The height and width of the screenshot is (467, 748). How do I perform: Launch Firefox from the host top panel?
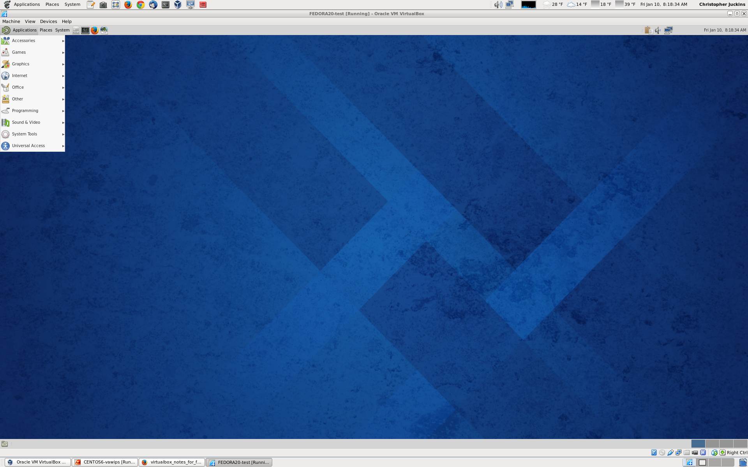(x=128, y=5)
